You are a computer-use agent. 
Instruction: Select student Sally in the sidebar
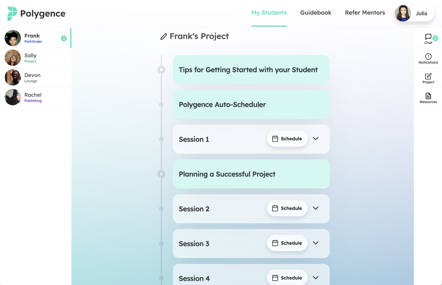click(36, 58)
